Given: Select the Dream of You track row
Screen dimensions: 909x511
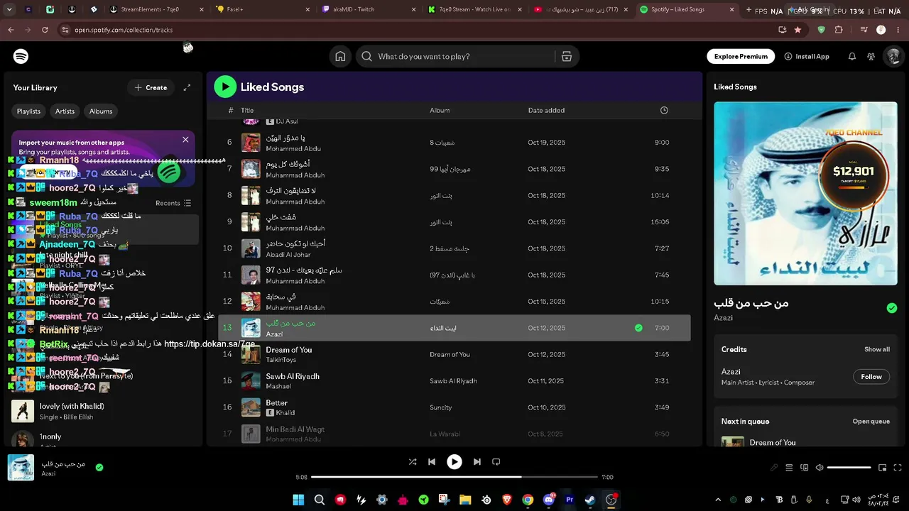Looking at the screenshot, I should (x=454, y=354).
